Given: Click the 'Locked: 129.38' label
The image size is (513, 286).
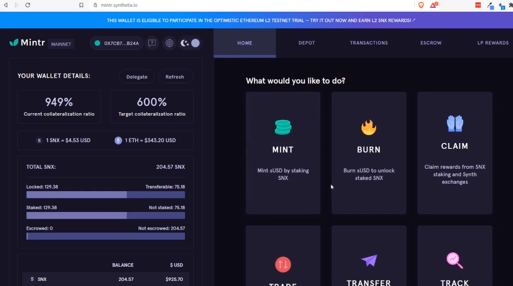Looking at the screenshot, I should pos(42,187).
